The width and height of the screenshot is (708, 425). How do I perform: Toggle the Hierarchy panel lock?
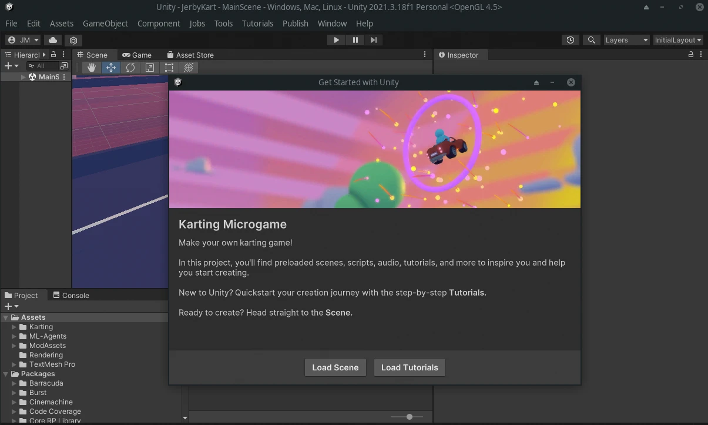[x=53, y=54]
